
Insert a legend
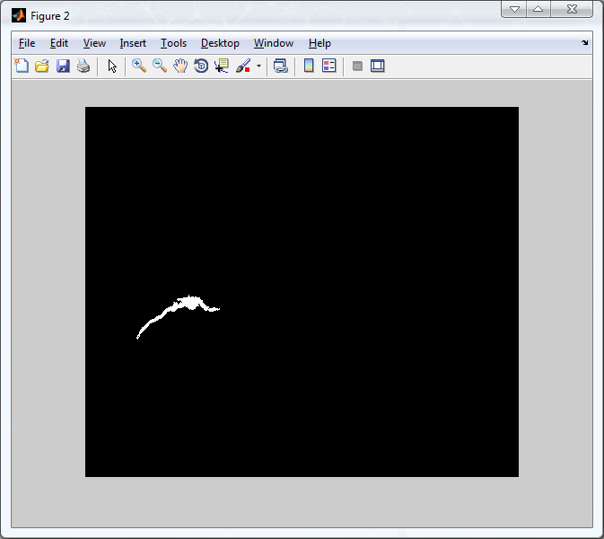point(329,66)
